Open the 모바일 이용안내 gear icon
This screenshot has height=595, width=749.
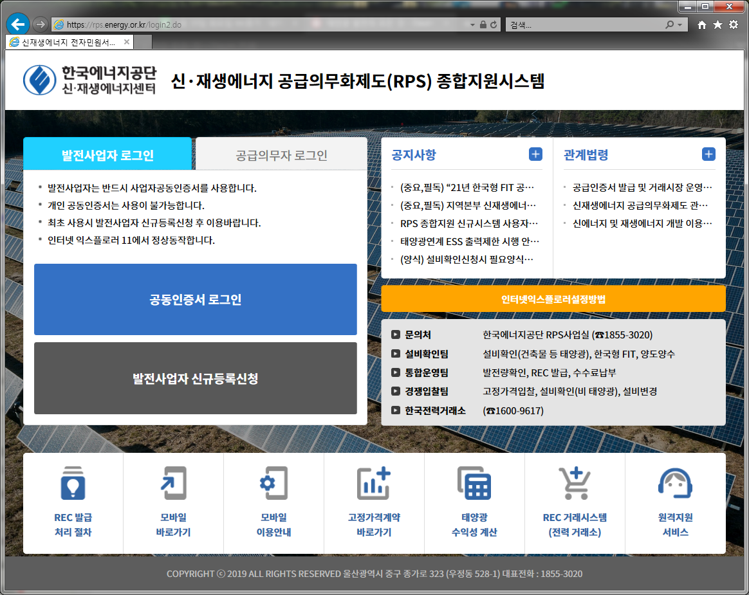point(273,483)
